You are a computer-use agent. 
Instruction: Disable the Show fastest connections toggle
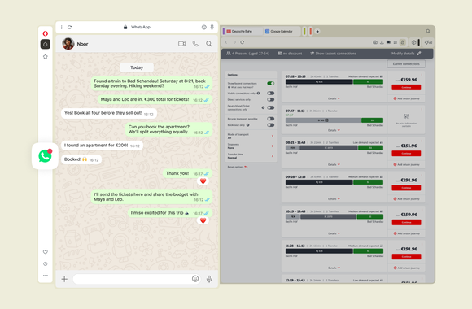click(x=271, y=83)
